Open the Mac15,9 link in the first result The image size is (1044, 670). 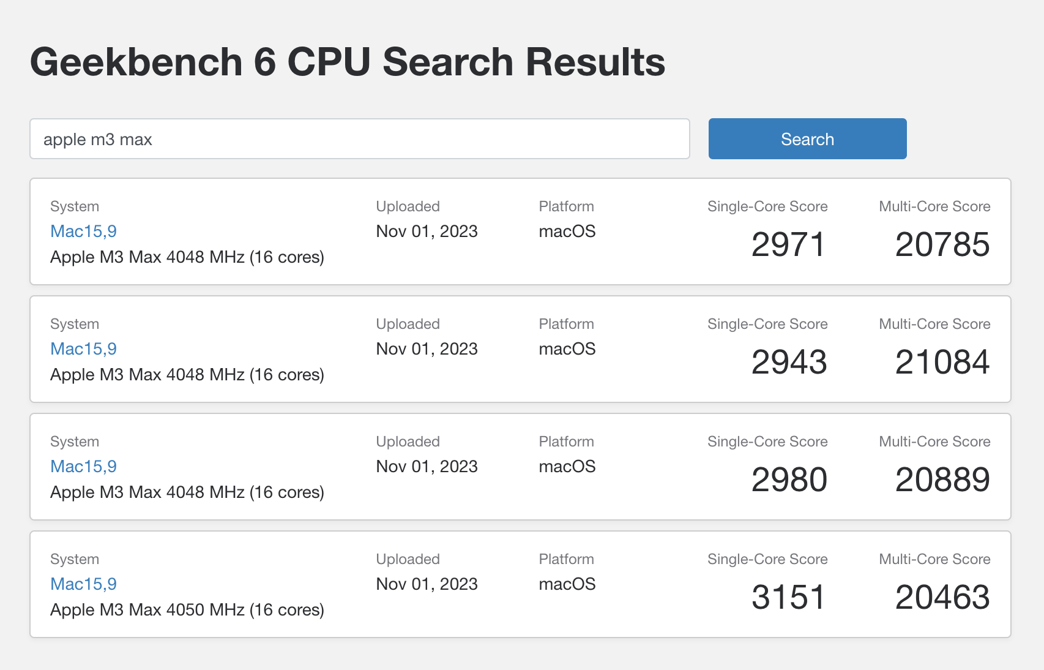84,231
